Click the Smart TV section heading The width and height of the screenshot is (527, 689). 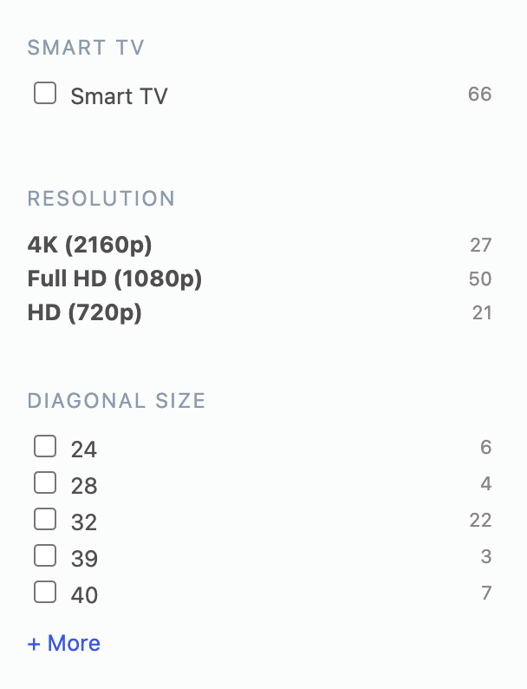click(x=86, y=48)
